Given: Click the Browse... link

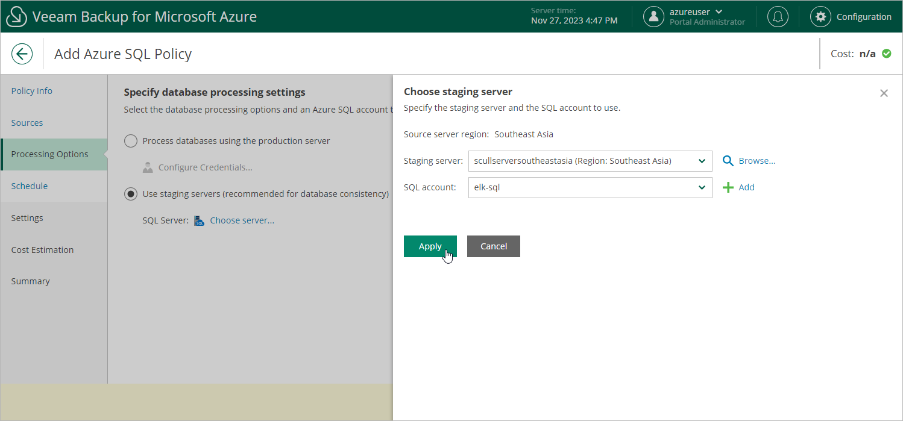Looking at the screenshot, I should pyautogui.click(x=757, y=161).
